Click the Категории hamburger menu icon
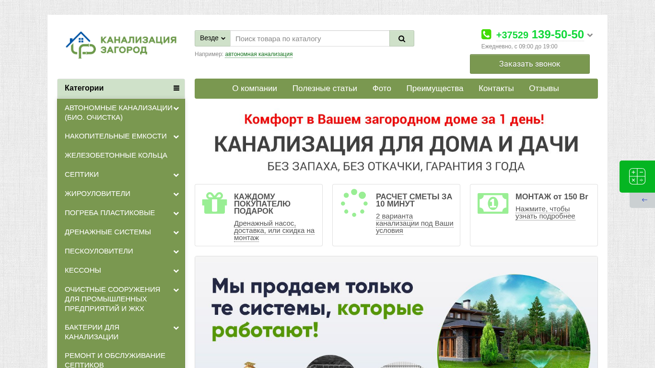 click(176, 88)
